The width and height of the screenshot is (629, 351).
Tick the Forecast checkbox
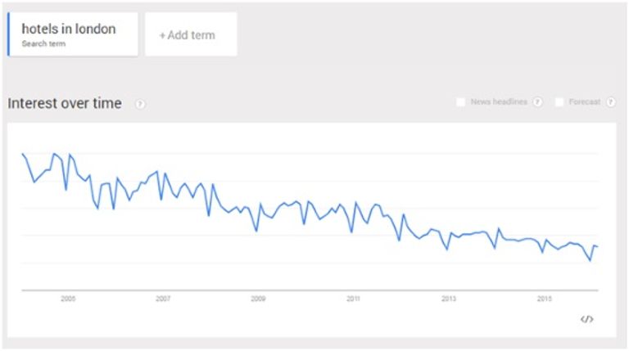559,101
